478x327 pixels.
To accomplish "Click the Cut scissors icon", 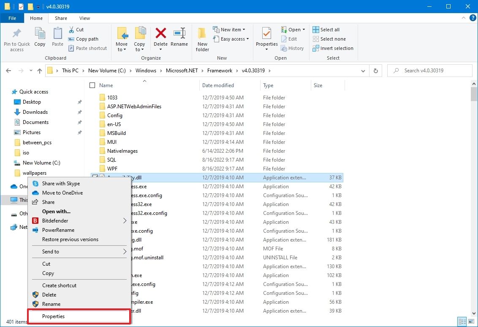I will click(72, 30).
